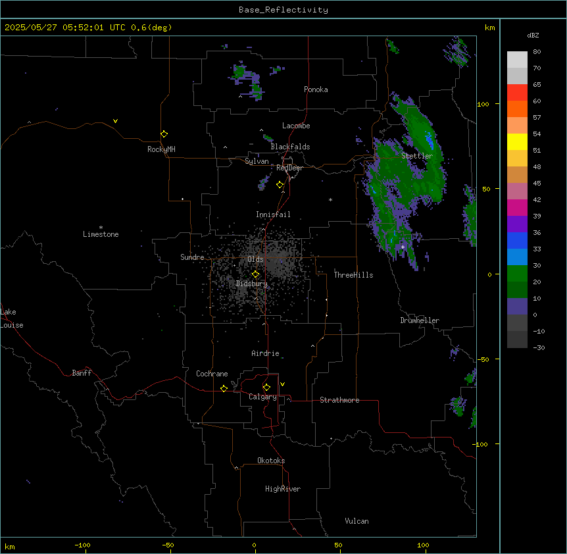Select the yellow swatch in dBZ legend
This screenshot has height=554, width=567.
[517, 141]
